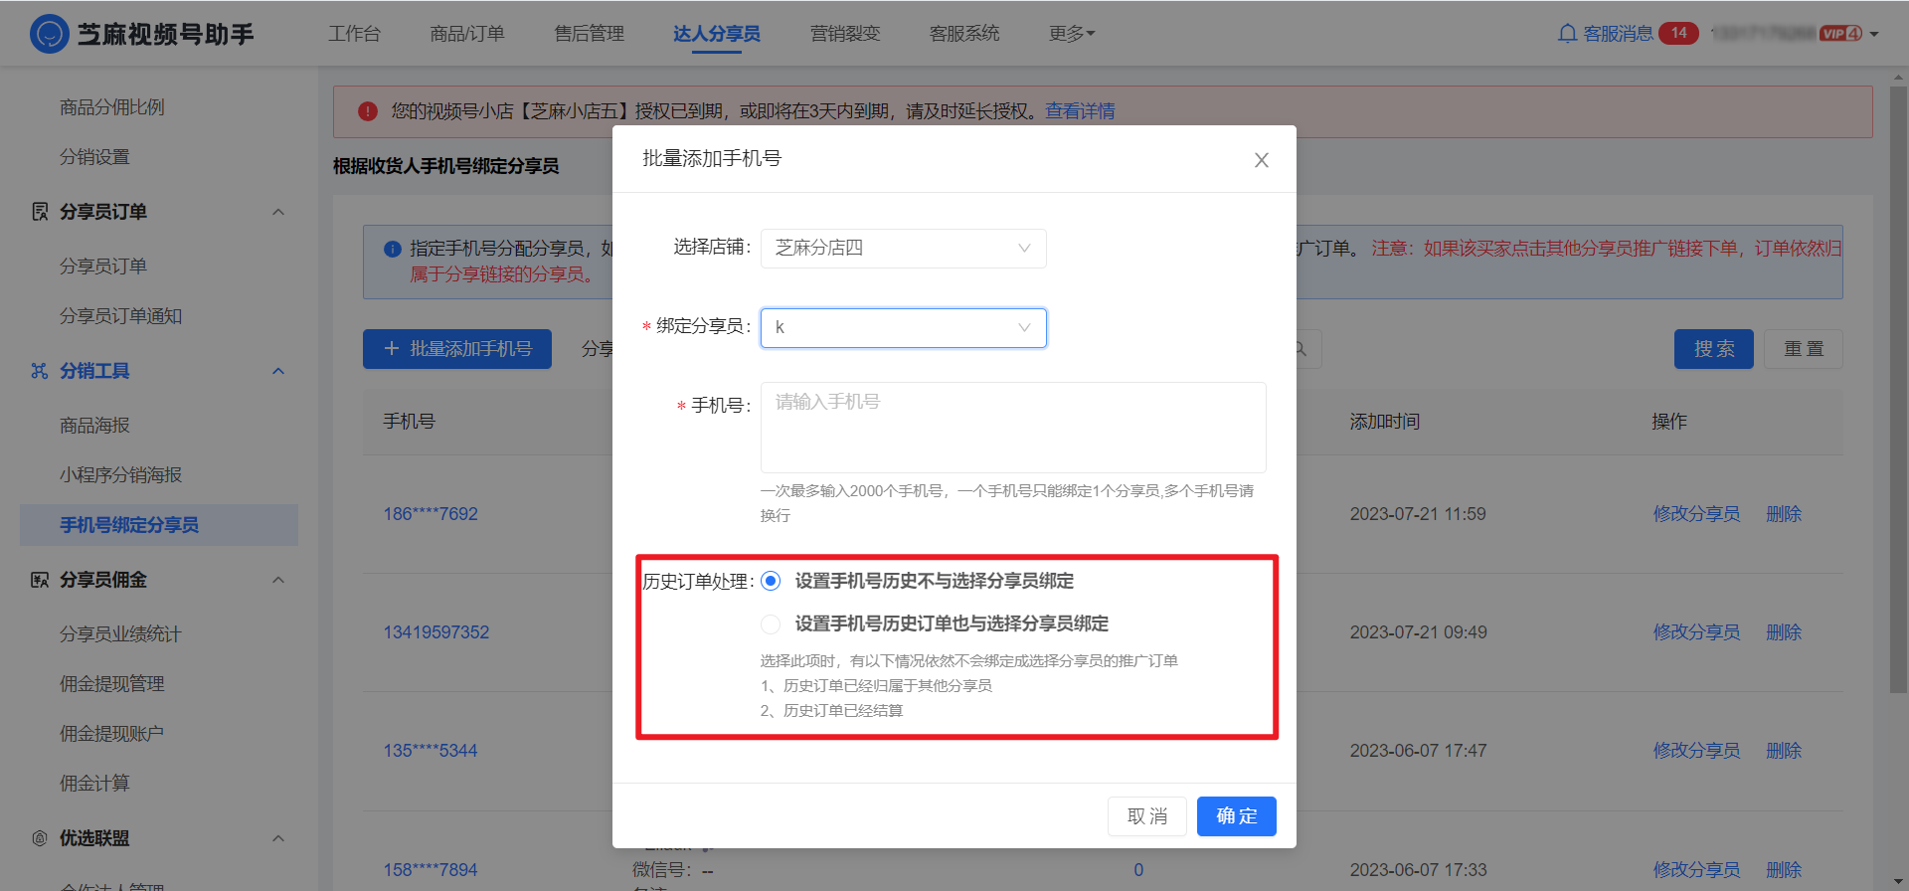The height and width of the screenshot is (891, 1909).
Task: Click the magnifier icon in the search field
Action: click(x=1301, y=349)
